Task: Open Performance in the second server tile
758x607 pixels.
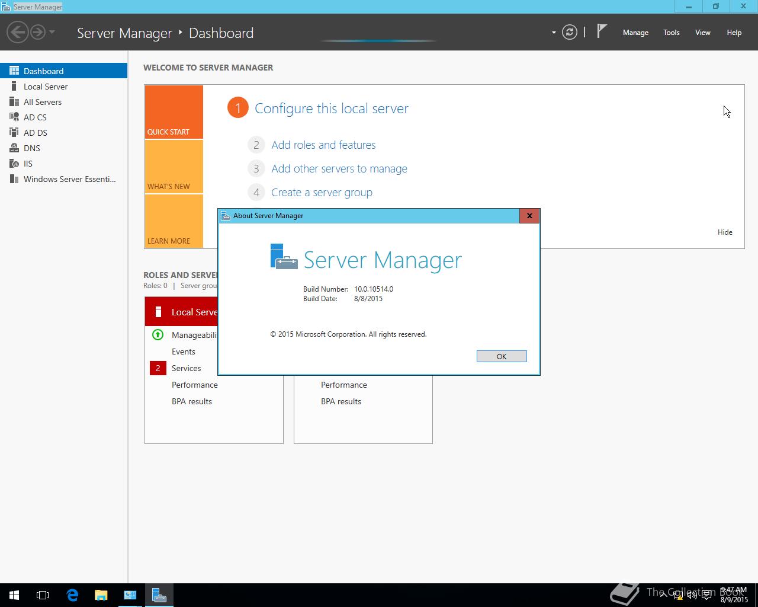Action: tap(344, 385)
